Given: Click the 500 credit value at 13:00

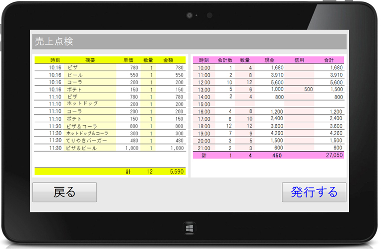Looking at the screenshot, I should [x=309, y=89].
